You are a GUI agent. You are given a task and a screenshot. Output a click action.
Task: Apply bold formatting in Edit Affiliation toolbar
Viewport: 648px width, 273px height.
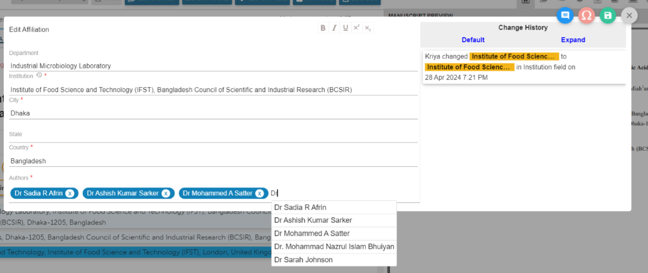pos(323,28)
